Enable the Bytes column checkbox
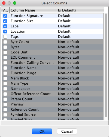This screenshot has height=137, width=109. (x=5, y=47)
